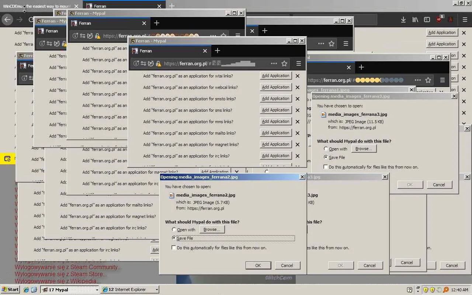Click the question mark tray icon
The width and height of the screenshot is (472, 295).
pos(409,289)
